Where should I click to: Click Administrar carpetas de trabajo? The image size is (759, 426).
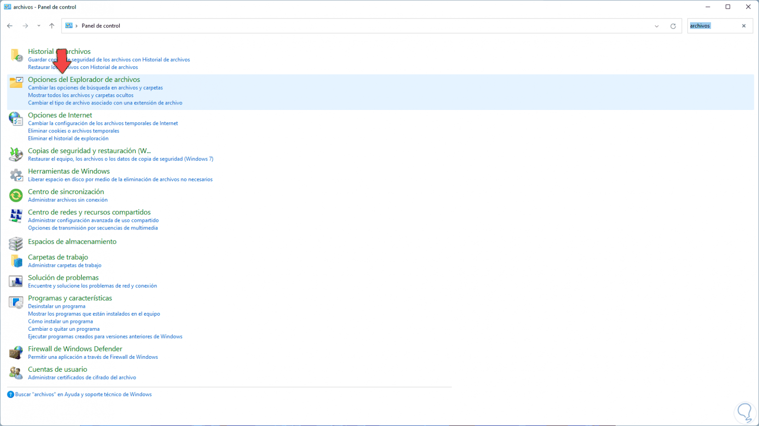(64, 265)
